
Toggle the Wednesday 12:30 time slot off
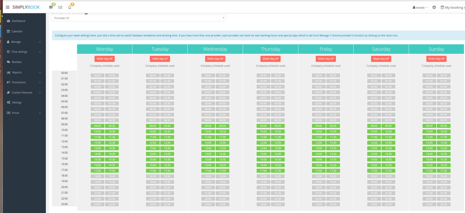click(x=222, y=143)
